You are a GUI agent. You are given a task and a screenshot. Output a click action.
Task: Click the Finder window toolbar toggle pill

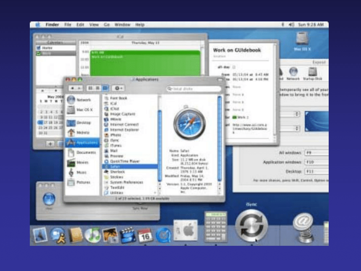click(220, 80)
